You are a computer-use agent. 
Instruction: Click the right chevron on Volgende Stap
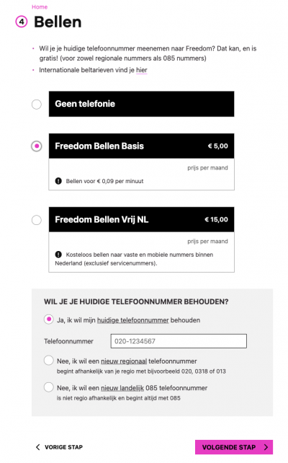pyautogui.click(x=266, y=447)
